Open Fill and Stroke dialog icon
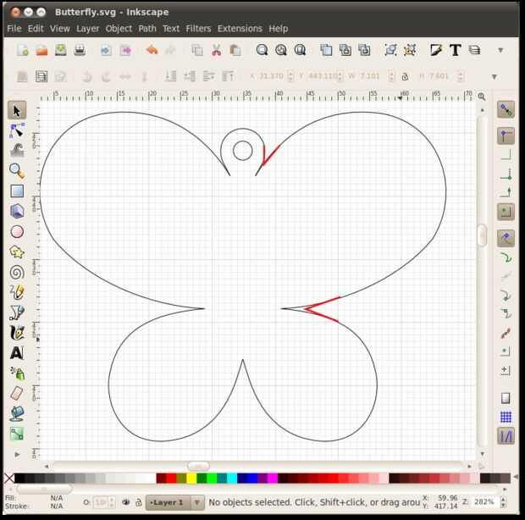The image size is (525, 520). tap(435, 50)
